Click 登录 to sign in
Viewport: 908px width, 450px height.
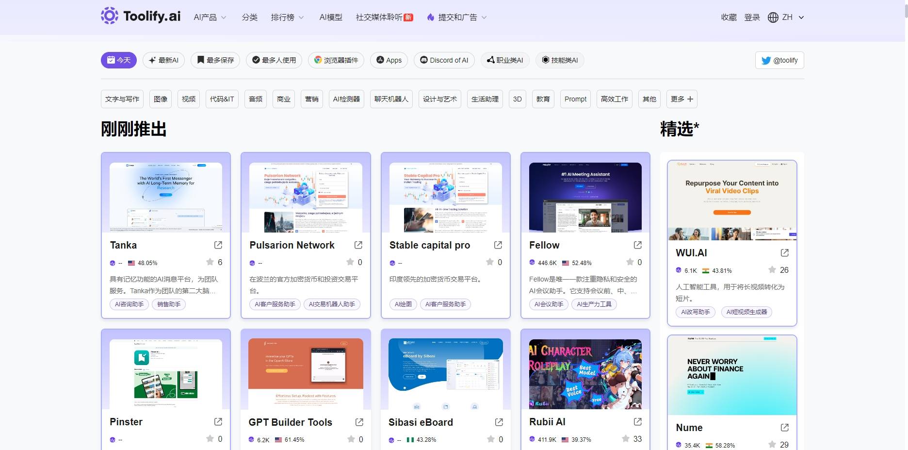tap(752, 17)
